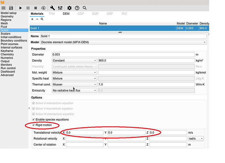
Task: Open the hamburger main menu
Action: 3,7
